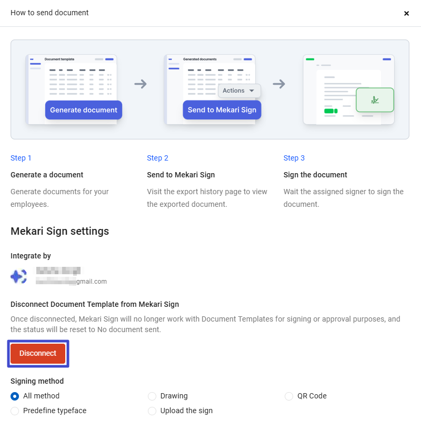Screen dimensions: 421x430
Task: Click the first arrow between step illustrations
Action: click(141, 84)
